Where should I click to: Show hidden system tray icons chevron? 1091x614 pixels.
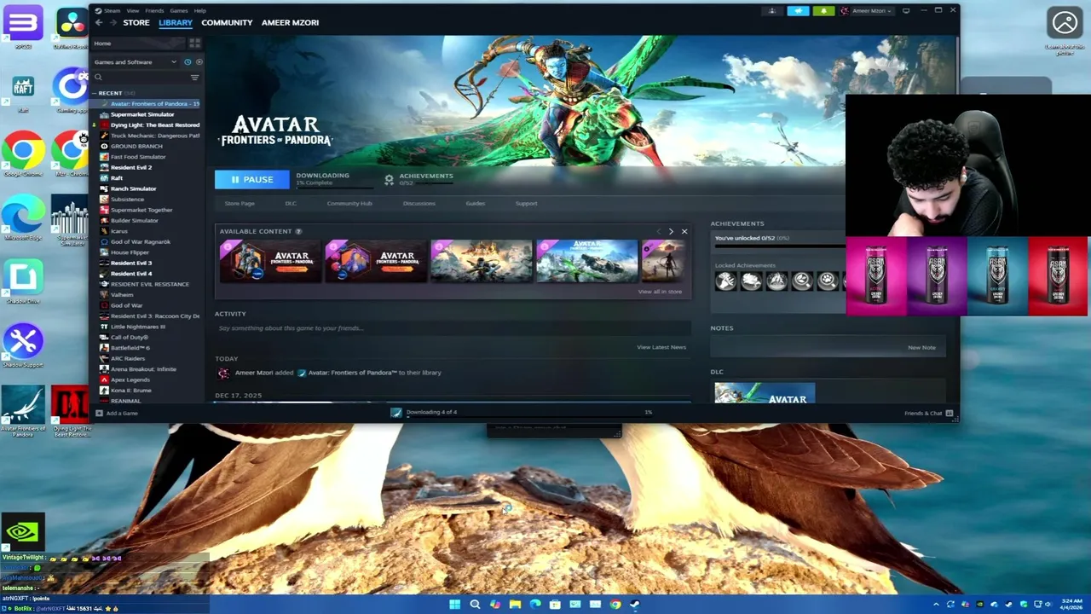pyautogui.click(x=936, y=604)
